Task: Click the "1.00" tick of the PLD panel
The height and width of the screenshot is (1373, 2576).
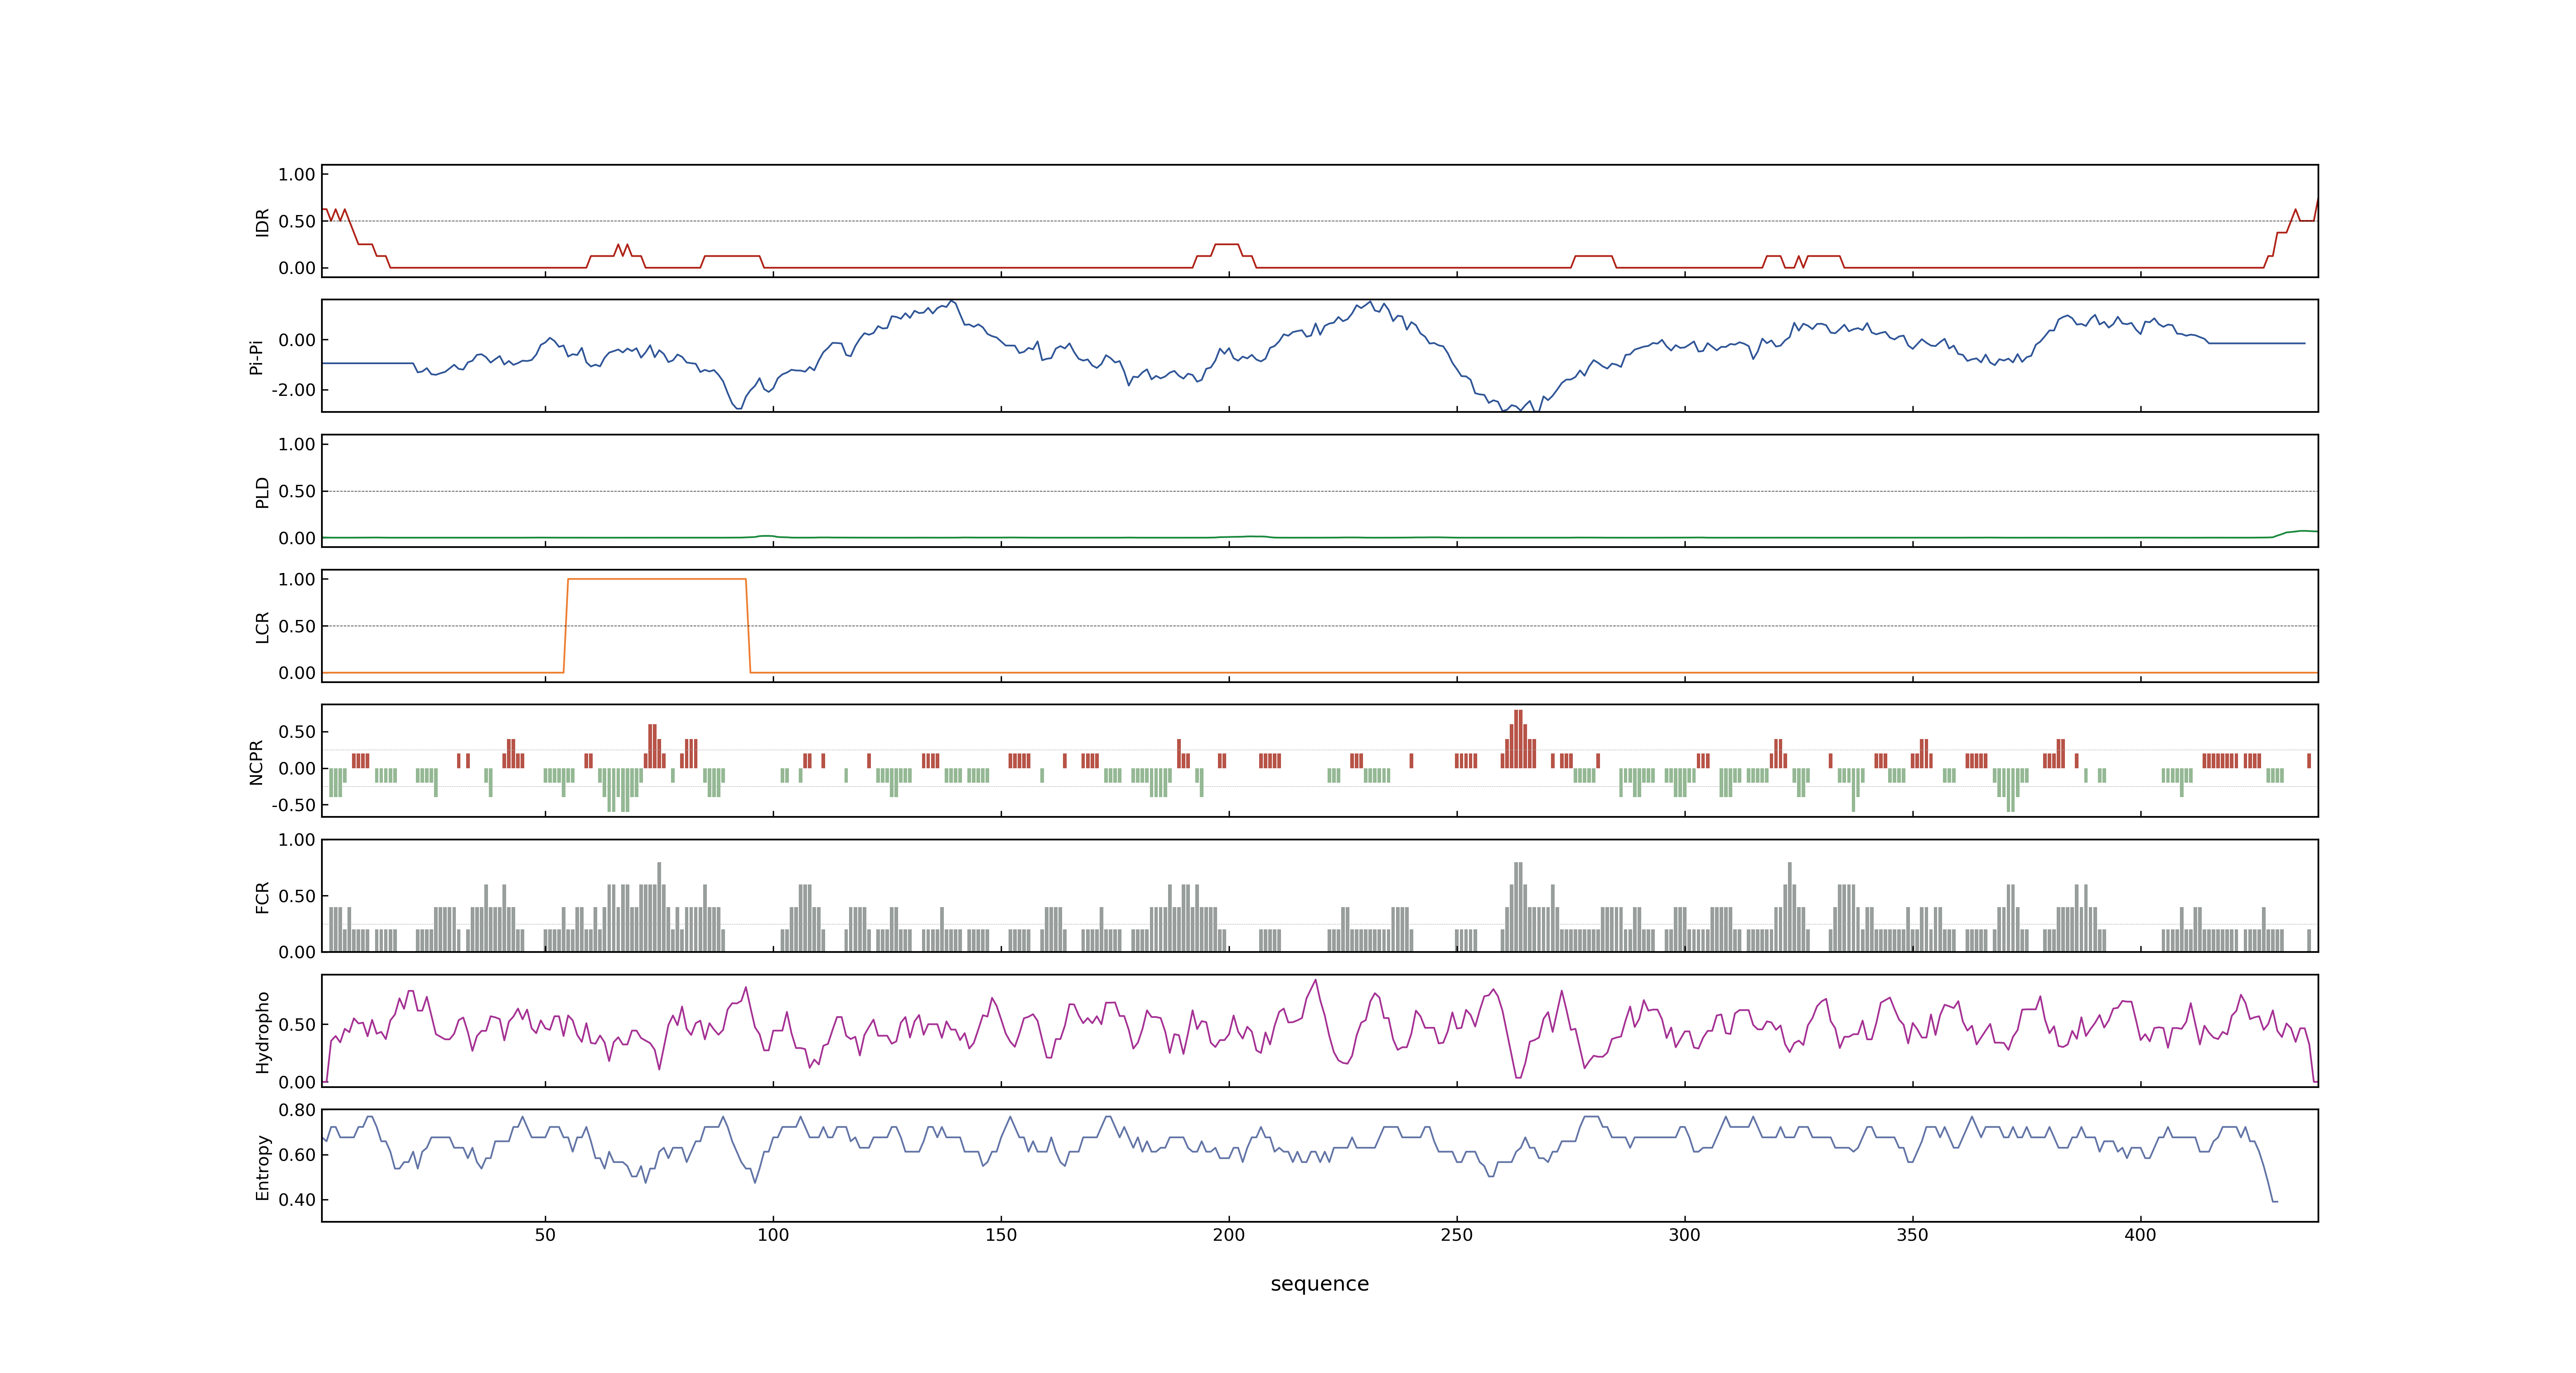Action: (297, 444)
